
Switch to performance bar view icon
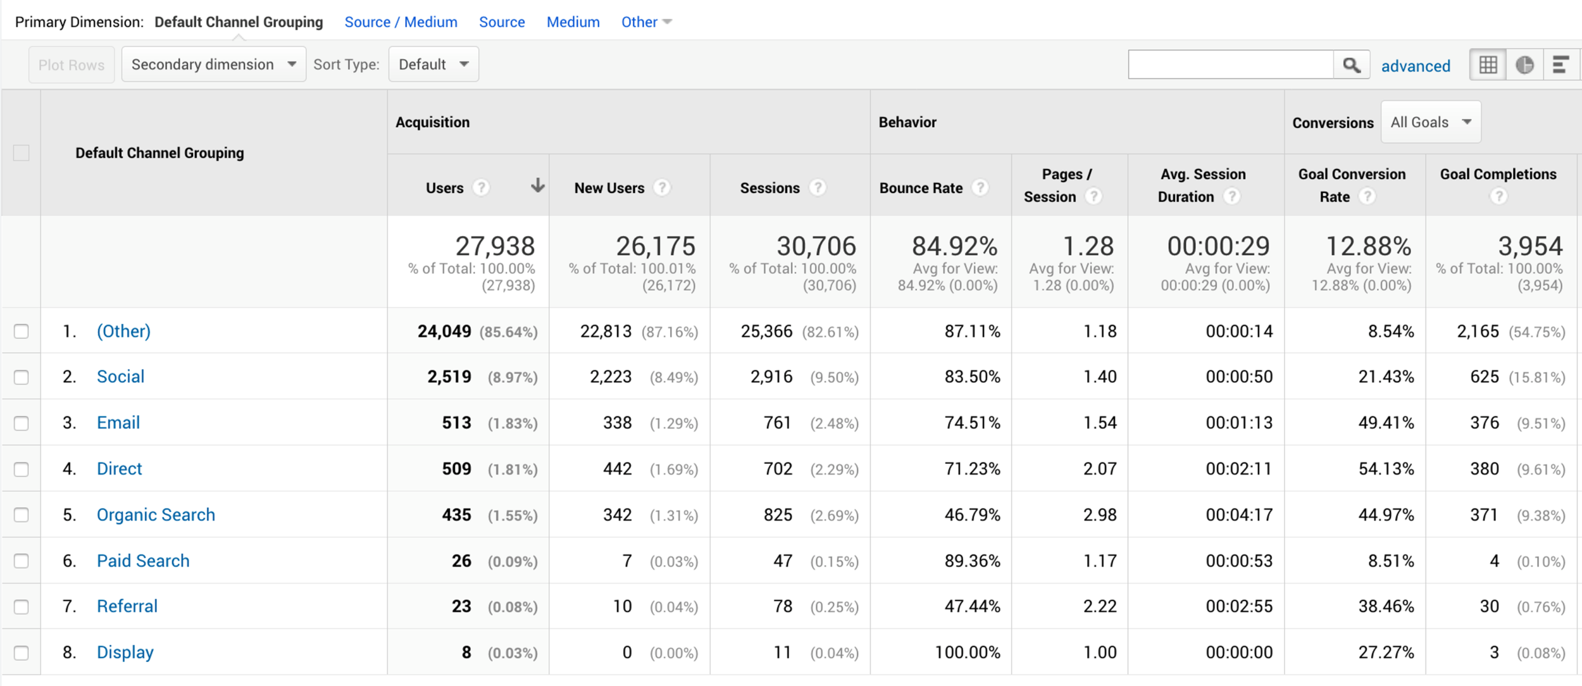[x=1560, y=65]
